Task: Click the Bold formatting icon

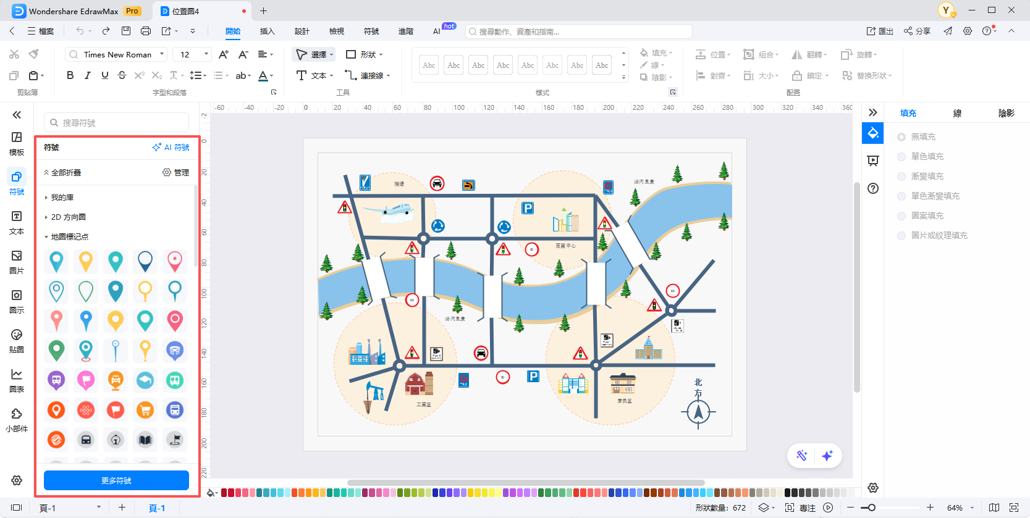Action: pos(70,75)
